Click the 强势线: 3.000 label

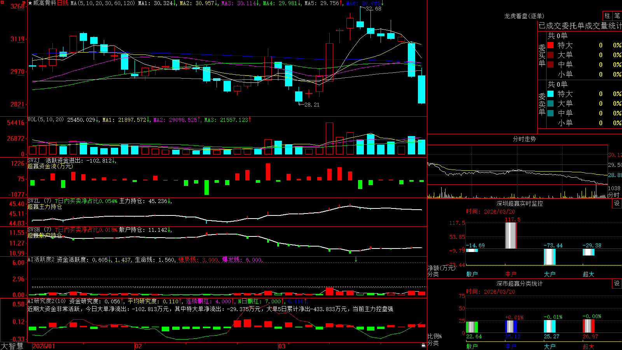198,259
